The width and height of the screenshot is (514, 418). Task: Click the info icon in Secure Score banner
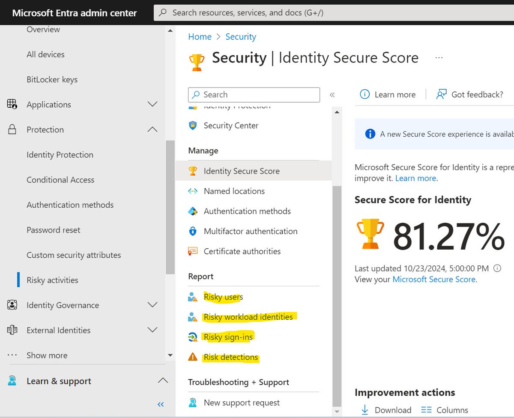pyautogui.click(x=370, y=134)
